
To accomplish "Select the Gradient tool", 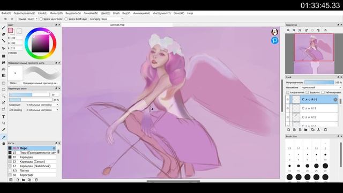I will pyautogui.click(x=4, y=76).
